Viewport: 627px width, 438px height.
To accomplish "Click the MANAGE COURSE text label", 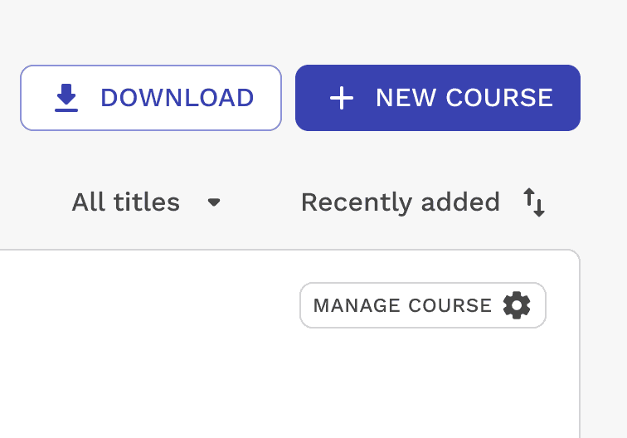I will 402,305.
